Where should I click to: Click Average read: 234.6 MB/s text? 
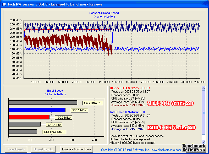click(128, 102)
